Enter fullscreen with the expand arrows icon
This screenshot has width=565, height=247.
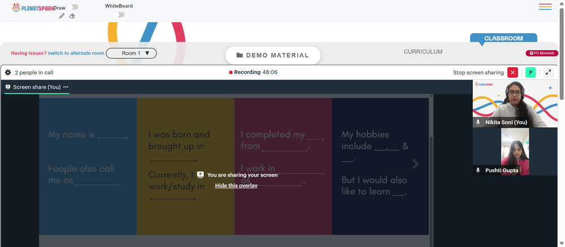coord(548,72)
